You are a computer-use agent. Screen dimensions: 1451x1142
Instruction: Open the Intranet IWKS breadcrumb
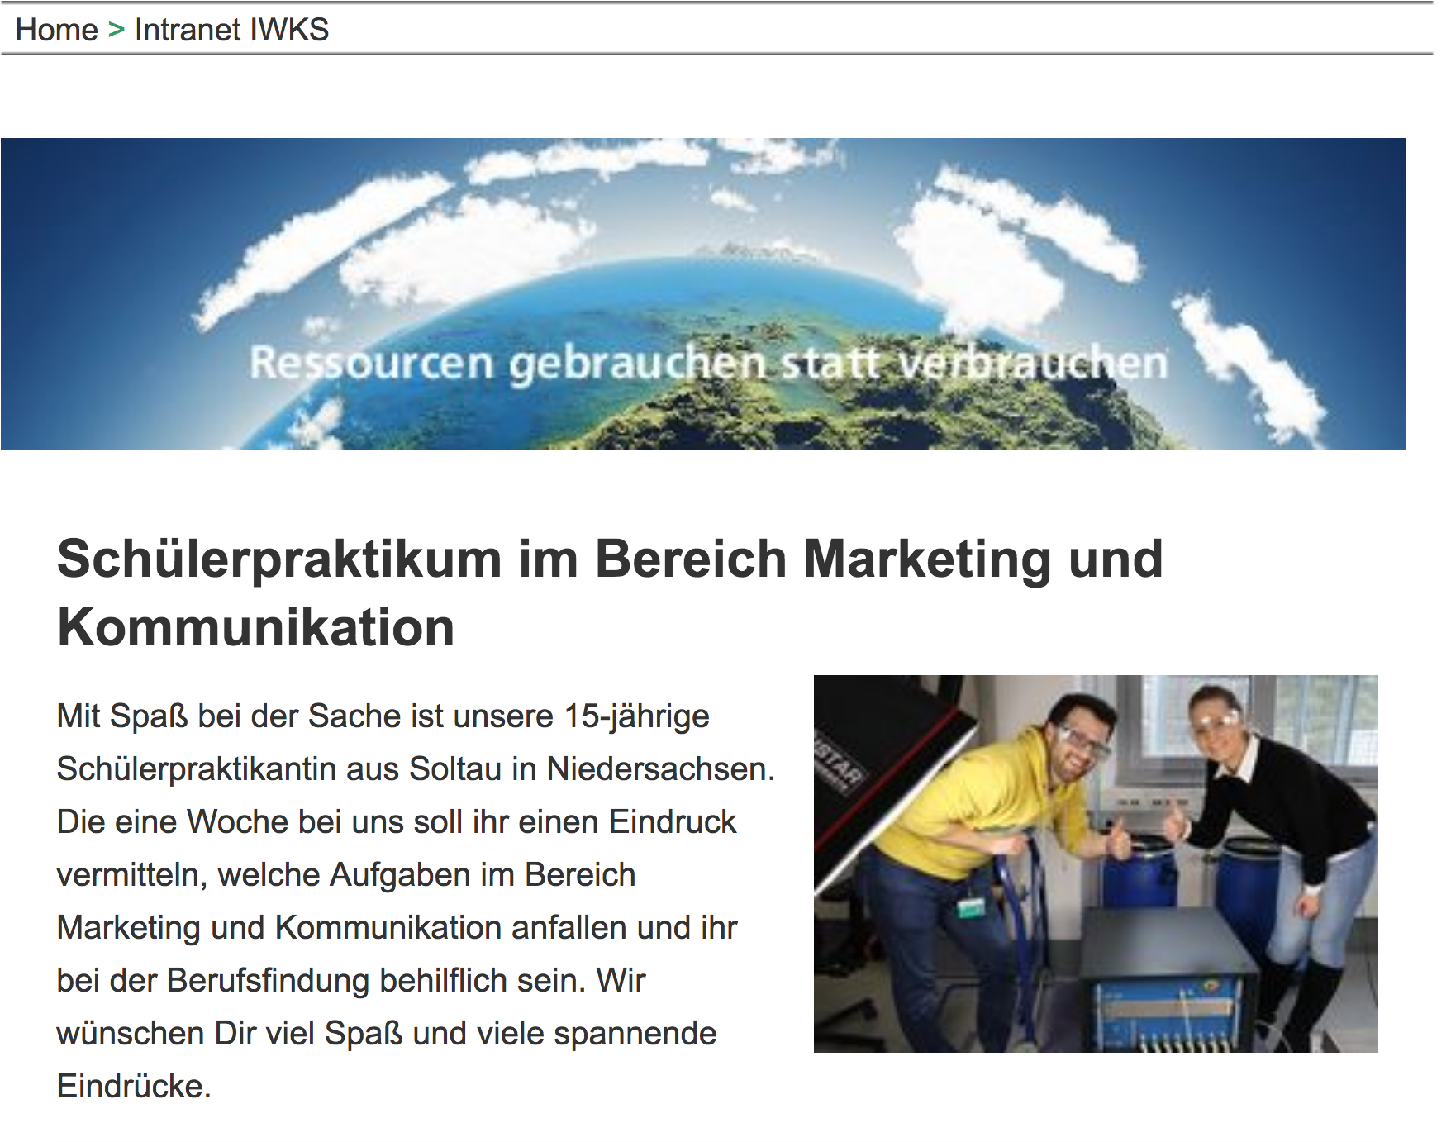[231, 30]
